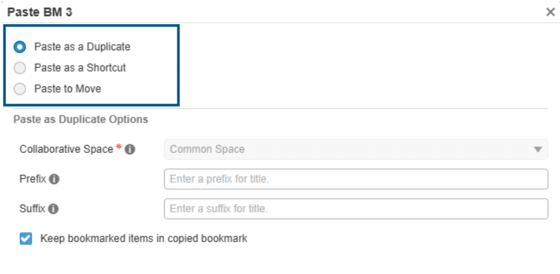Select the Paste to Move radio button

(20, 89)
